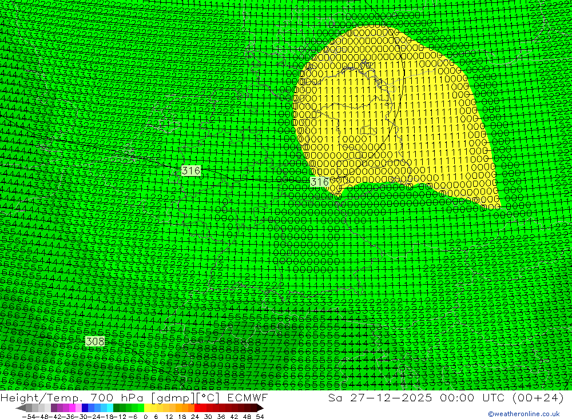
Task: Pick the dark blue swatch above -30 in legend
Action: [85, 408]
